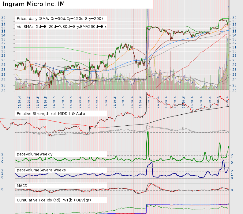Screen dimensions: 243x214
Task: Click price level 31 on left axis
Action: point(3,47)
